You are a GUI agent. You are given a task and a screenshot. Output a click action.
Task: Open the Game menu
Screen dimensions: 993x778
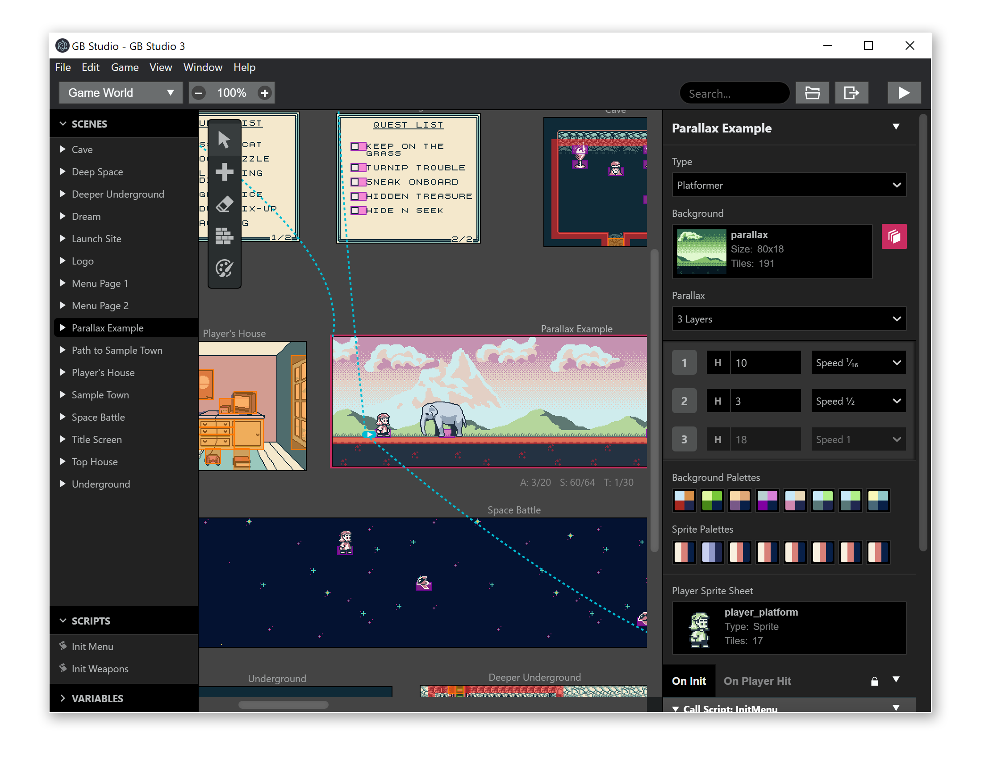[125, 67]
